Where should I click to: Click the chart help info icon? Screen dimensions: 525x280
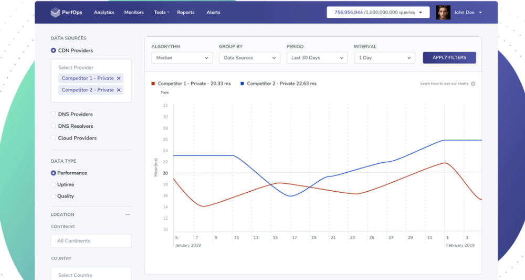coord(473,84)
